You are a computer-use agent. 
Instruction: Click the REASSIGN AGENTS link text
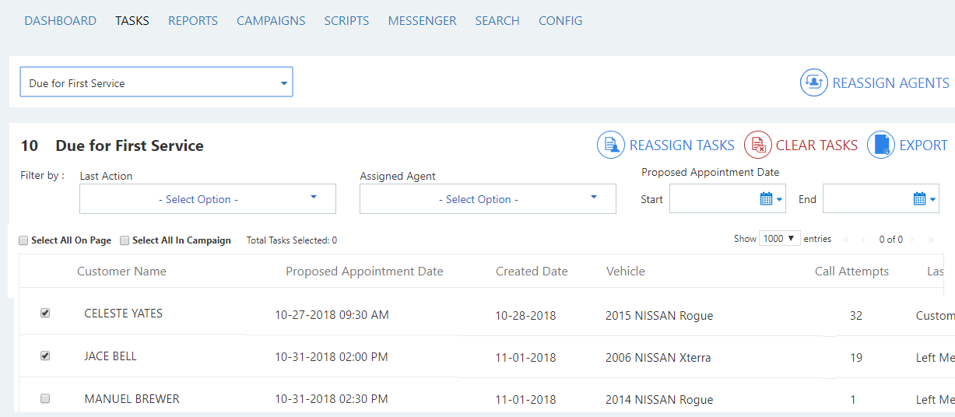point(891,83)
